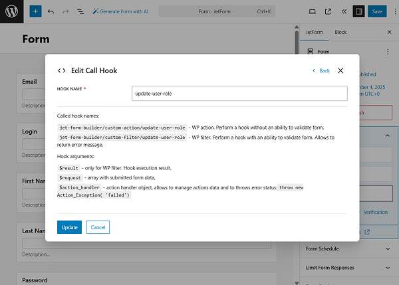Expand the Form Schedule panel

coord(348,249)
